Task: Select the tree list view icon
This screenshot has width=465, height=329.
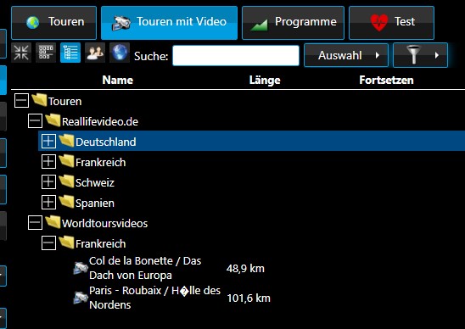Action: click(70, 53)
